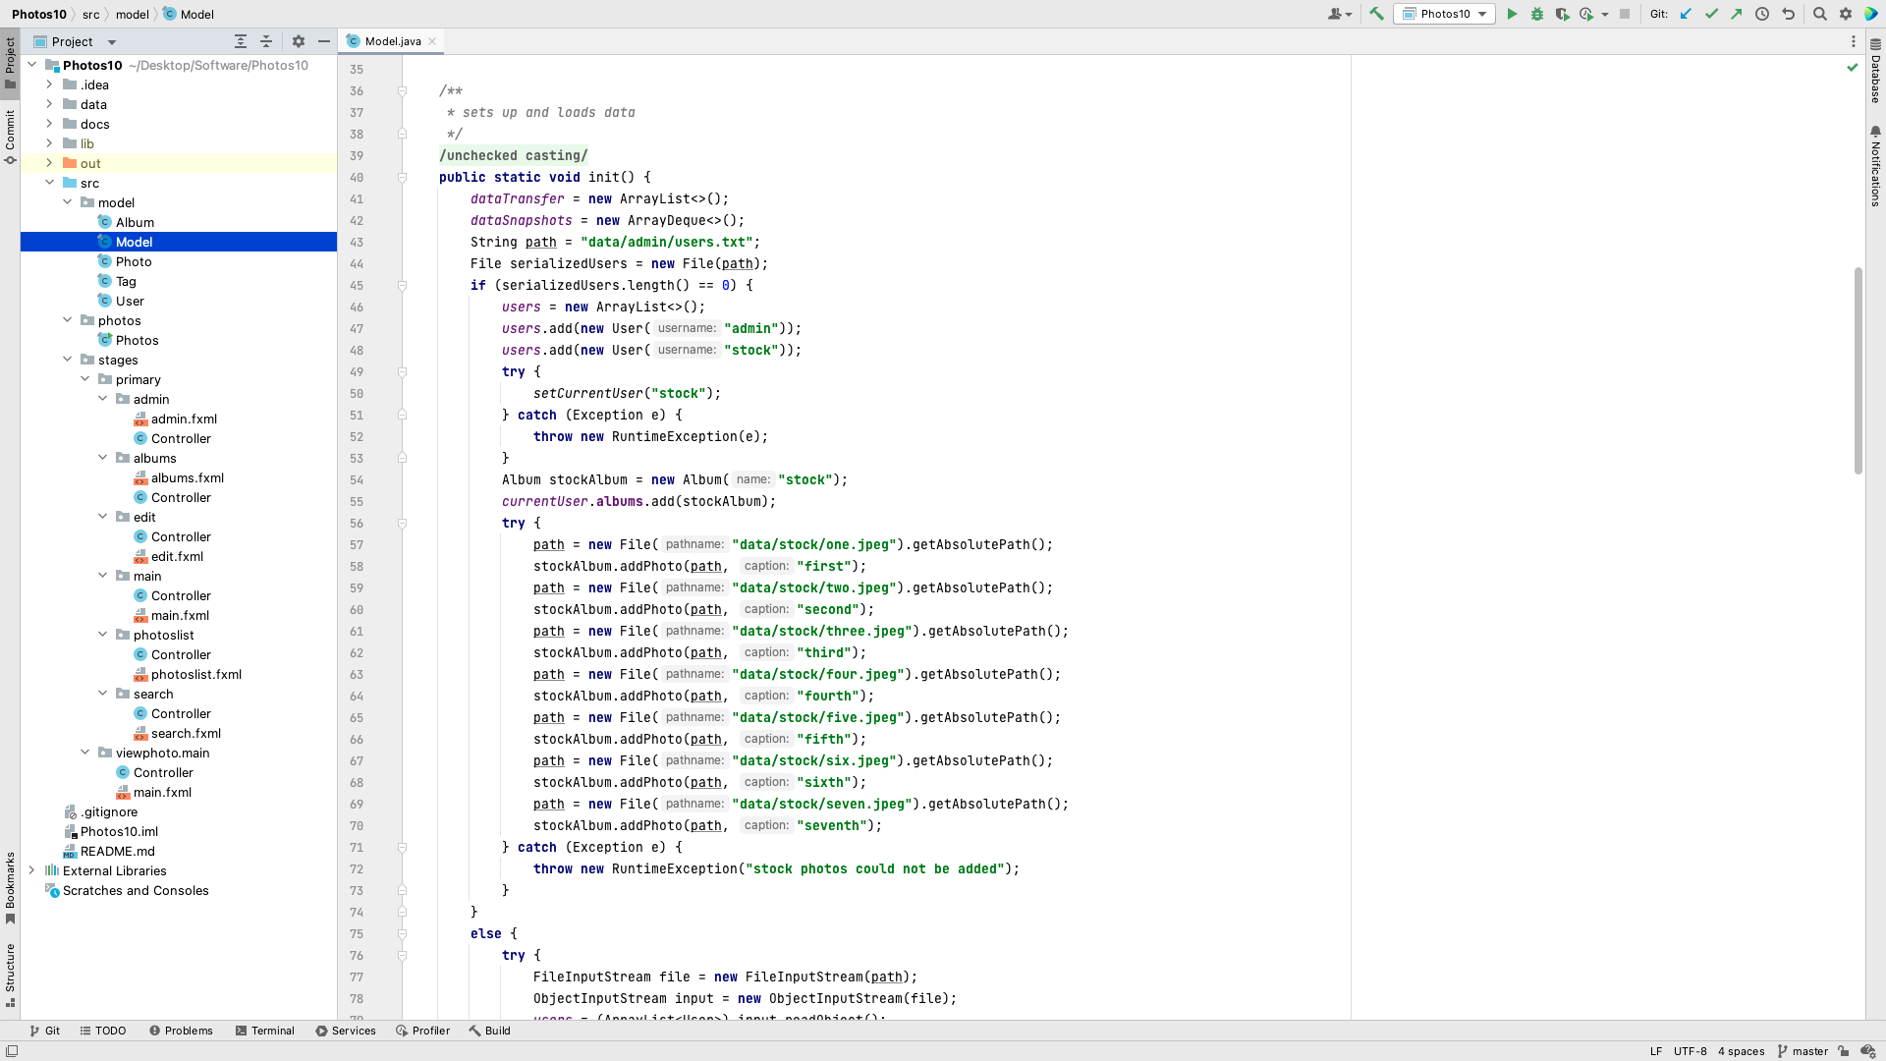This screenshot has height=1061, width=1886.
Task: Open the IDE Settings gear
Action: pos(1847,14)
